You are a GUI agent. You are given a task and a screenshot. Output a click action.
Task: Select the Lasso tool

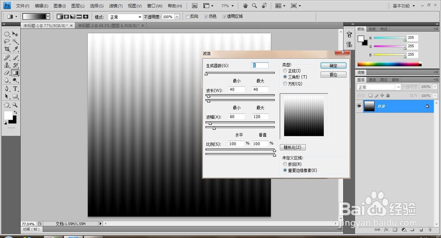coord(7,42)
